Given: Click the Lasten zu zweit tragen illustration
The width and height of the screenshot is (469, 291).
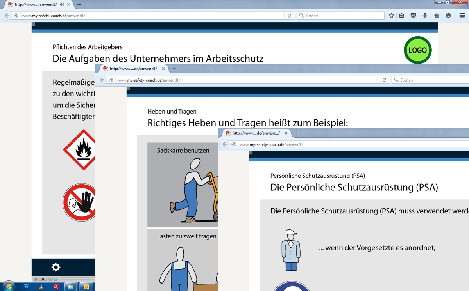Looking at the screenshot, I should point(183,260).
